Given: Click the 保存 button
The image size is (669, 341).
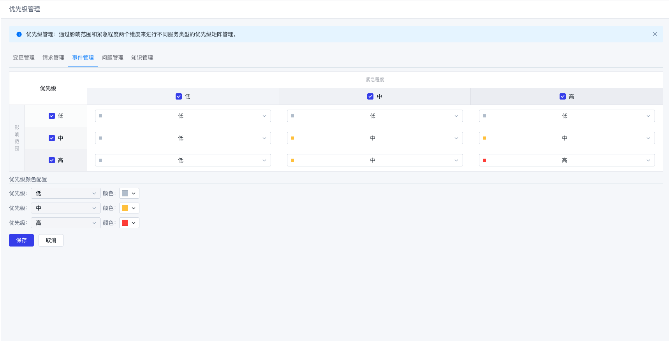Looking at the screenshot, I should [21, 240].
